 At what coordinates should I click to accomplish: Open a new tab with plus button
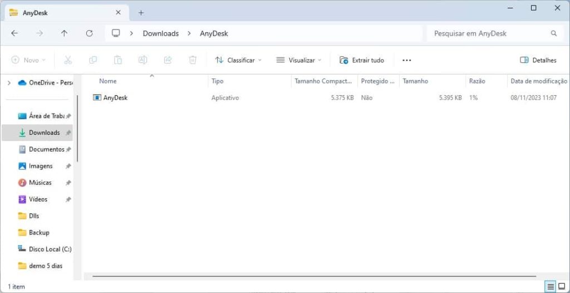click(141, 12)
